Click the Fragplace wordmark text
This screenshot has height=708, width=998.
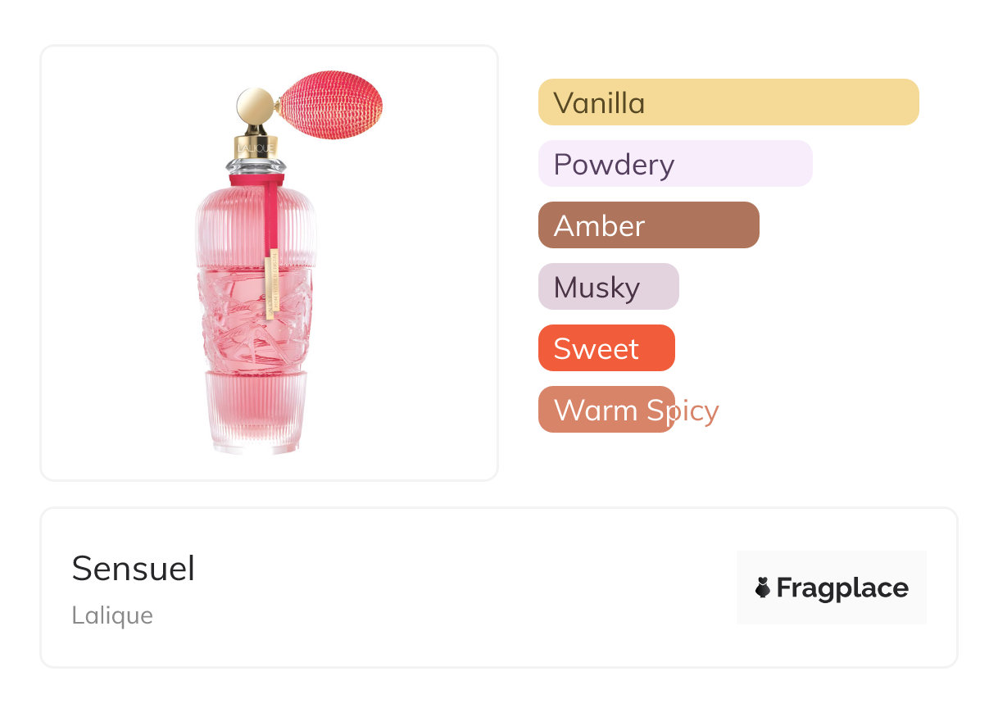click(x=842, y=588)
